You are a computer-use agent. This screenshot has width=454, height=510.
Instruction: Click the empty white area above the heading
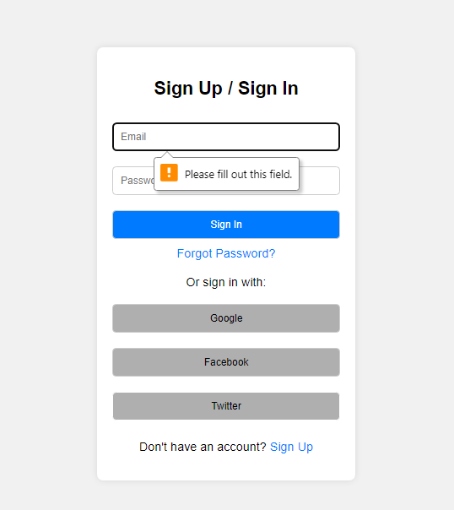226,62
